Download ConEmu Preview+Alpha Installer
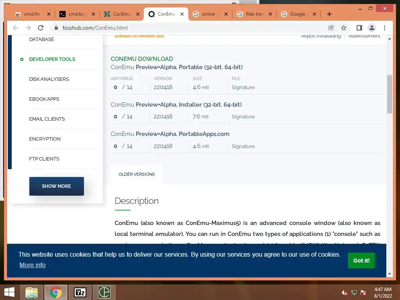This screenshot has height=300, width=400. pyautogui.click(x=176, y=105)
